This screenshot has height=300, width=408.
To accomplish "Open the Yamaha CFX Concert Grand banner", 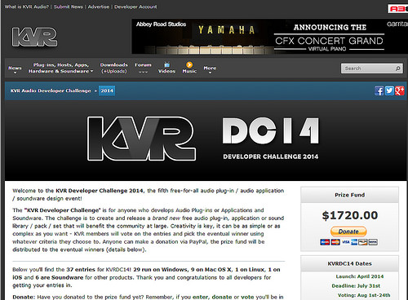I will pyautogui.click(x=269, y=37).
